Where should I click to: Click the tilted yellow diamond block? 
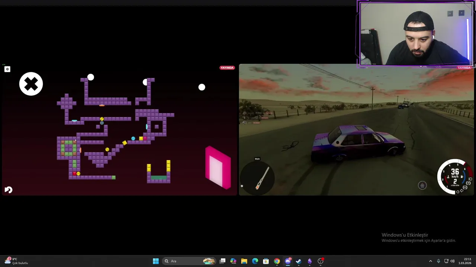point(124,143)
